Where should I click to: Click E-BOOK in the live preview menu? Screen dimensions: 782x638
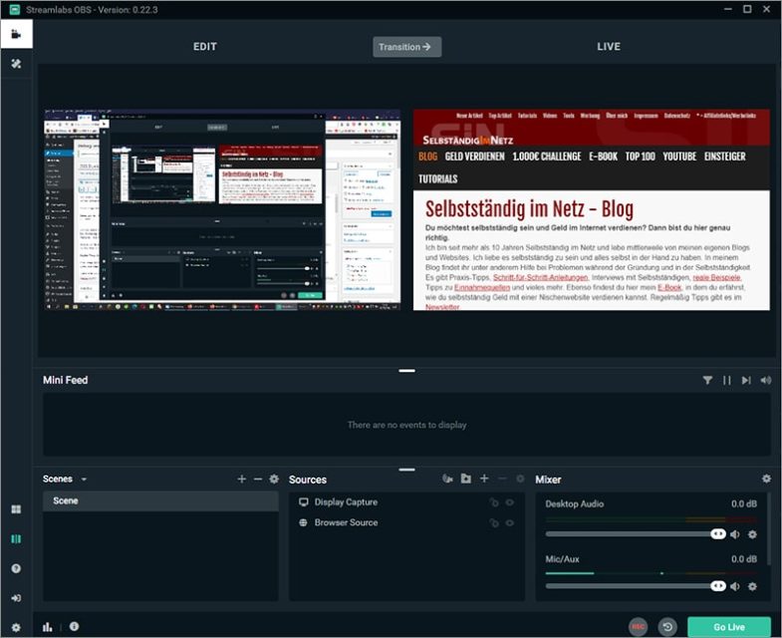(603, 157)
